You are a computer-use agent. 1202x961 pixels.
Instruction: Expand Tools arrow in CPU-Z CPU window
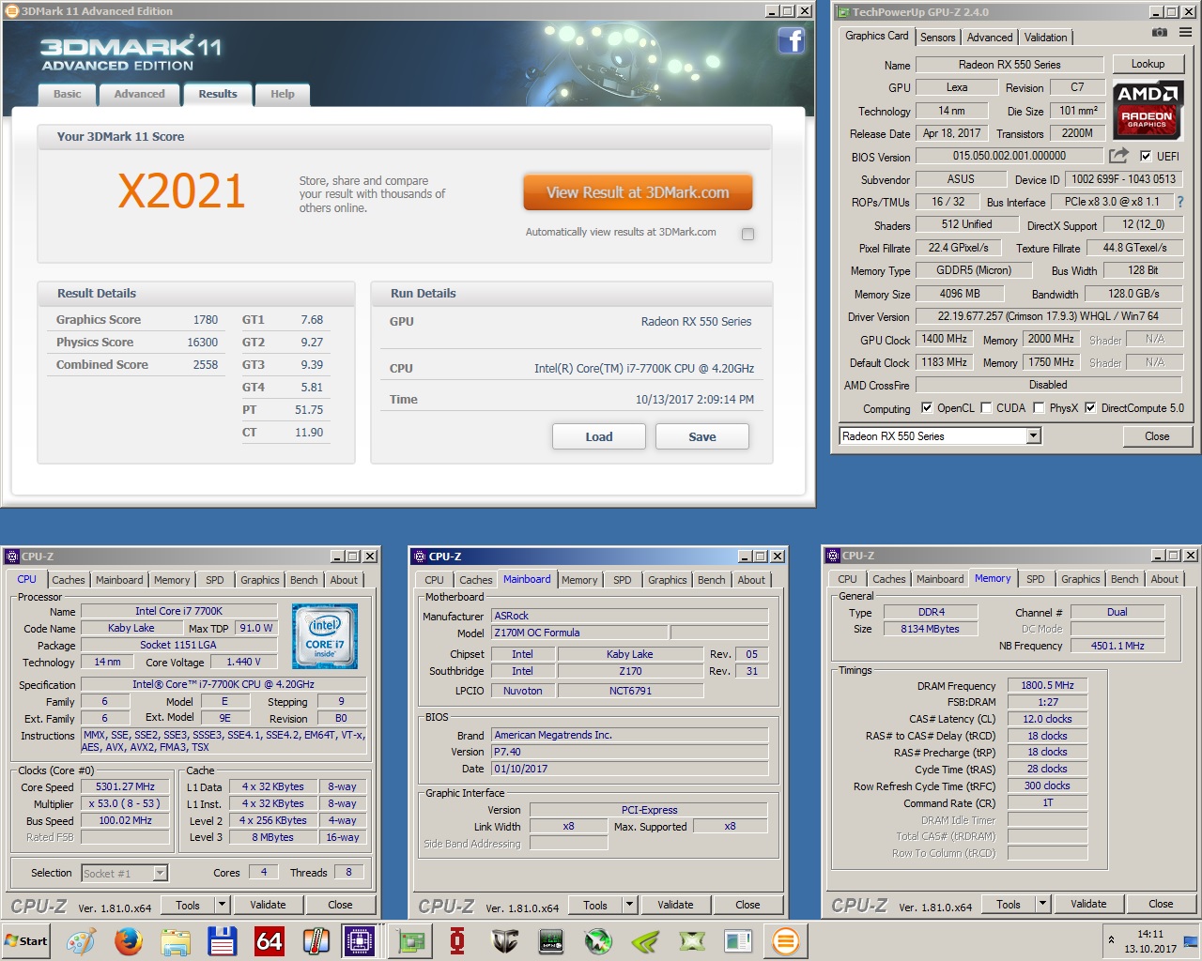click(223, 906)
